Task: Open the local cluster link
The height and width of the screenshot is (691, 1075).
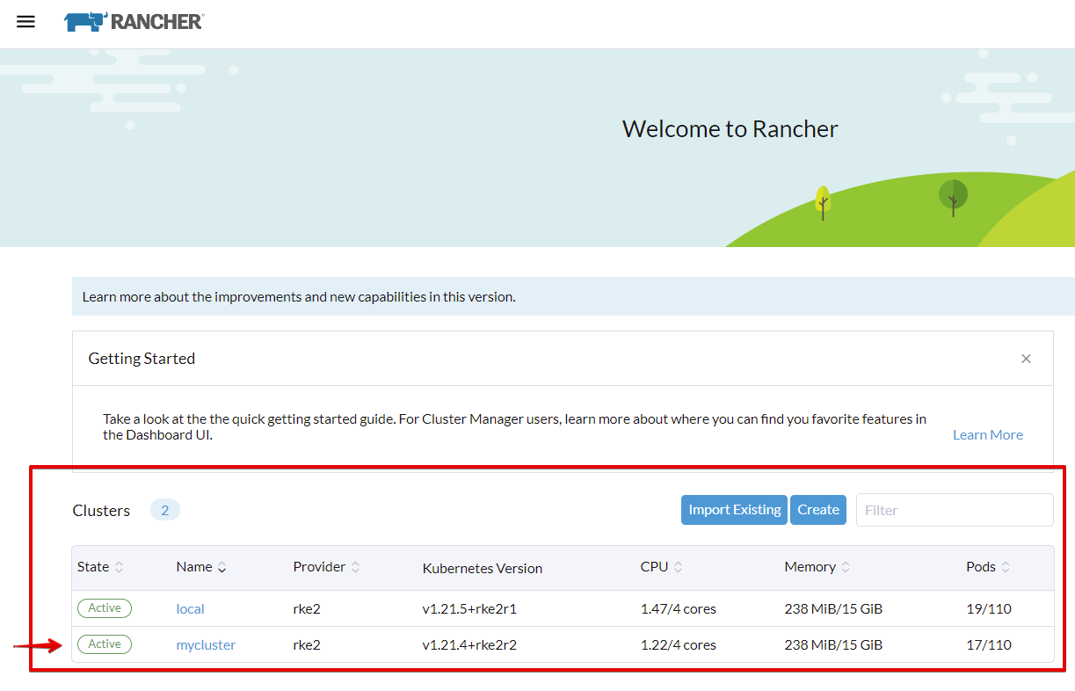Action: 190,608
